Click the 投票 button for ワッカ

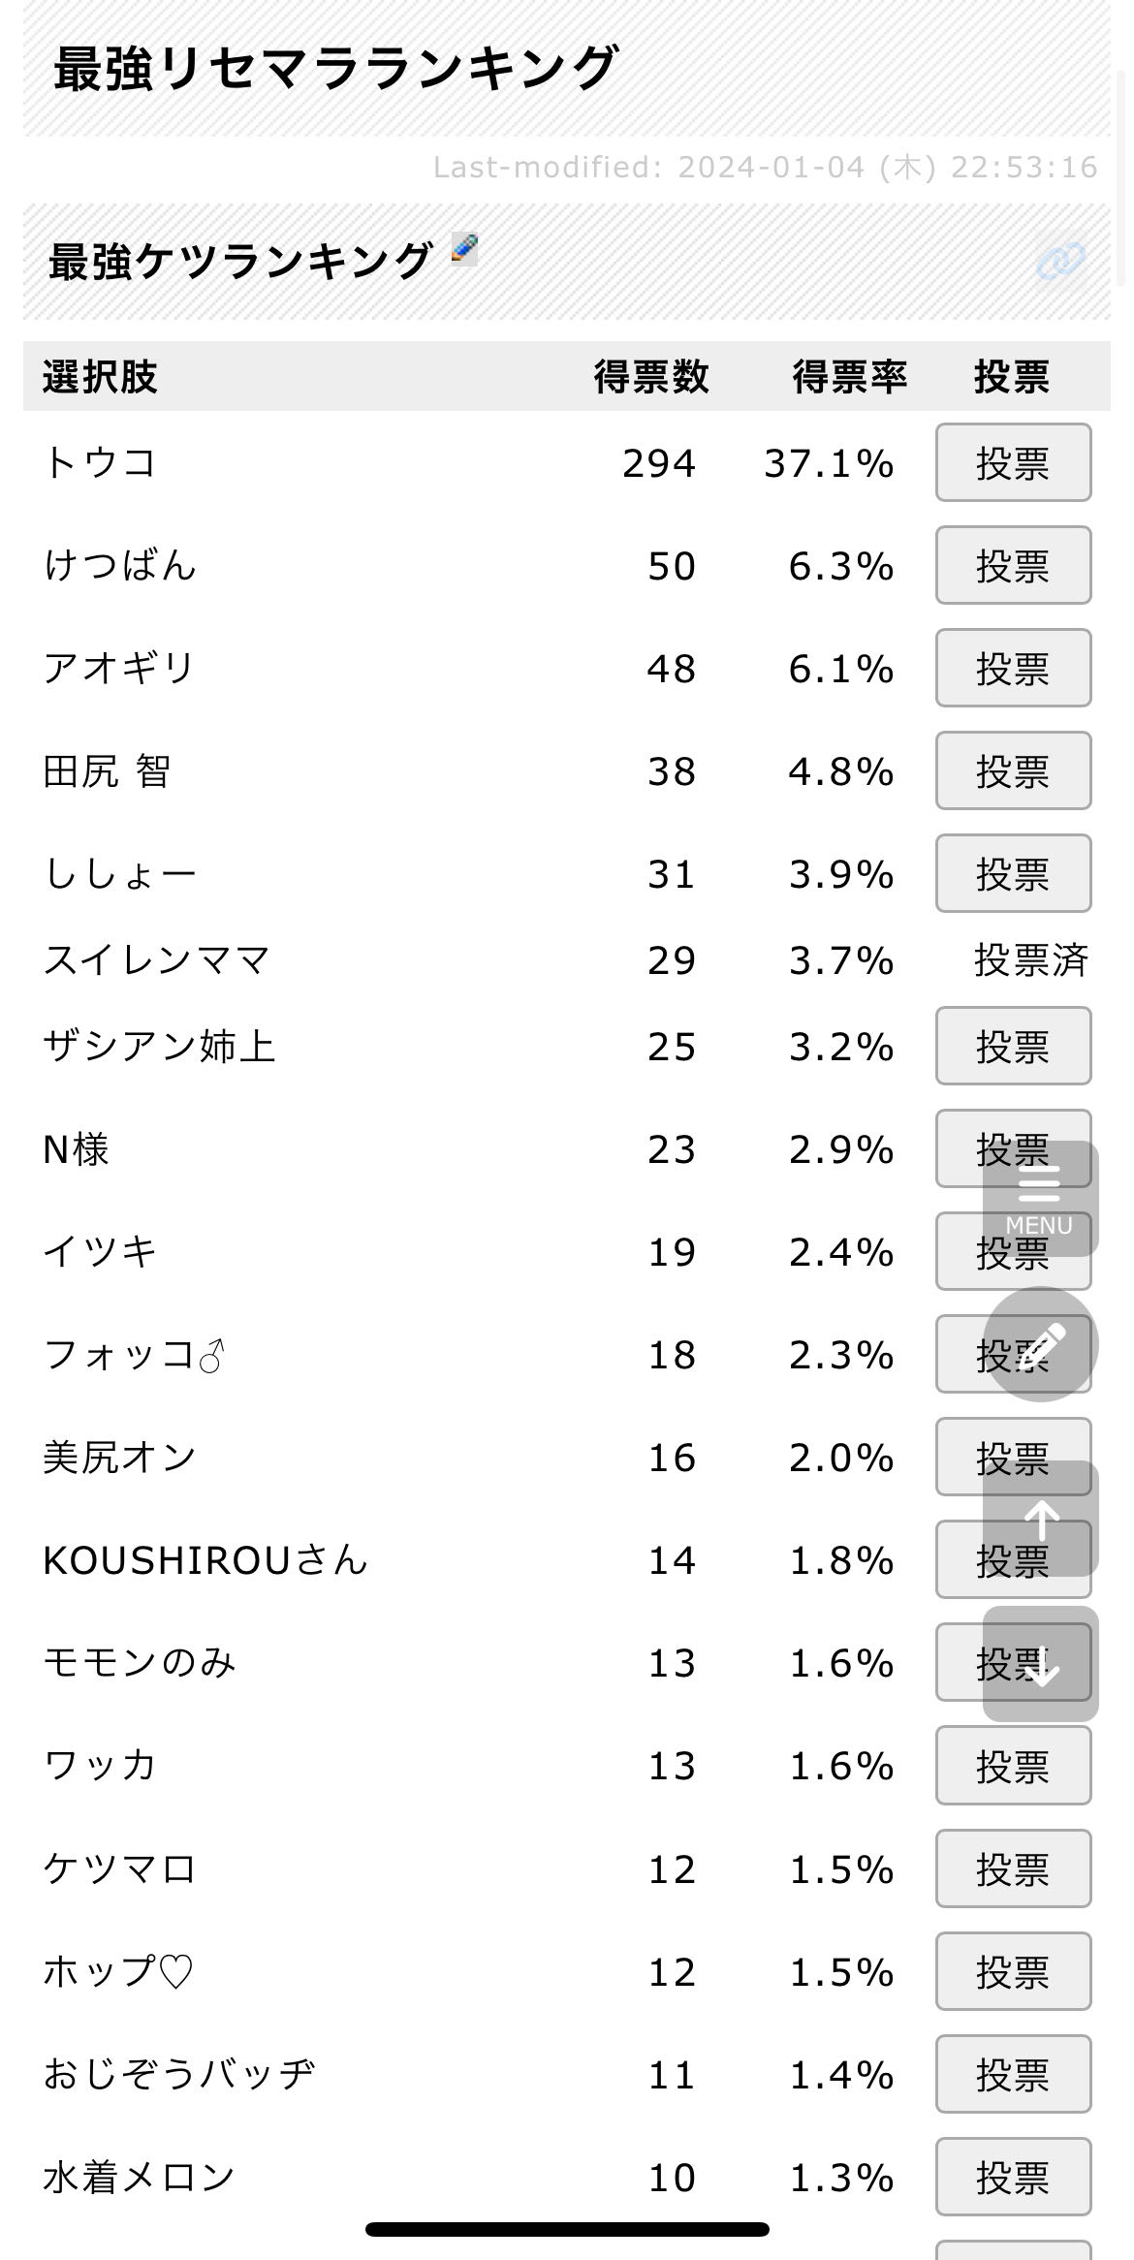[x=1013, y=1766]
